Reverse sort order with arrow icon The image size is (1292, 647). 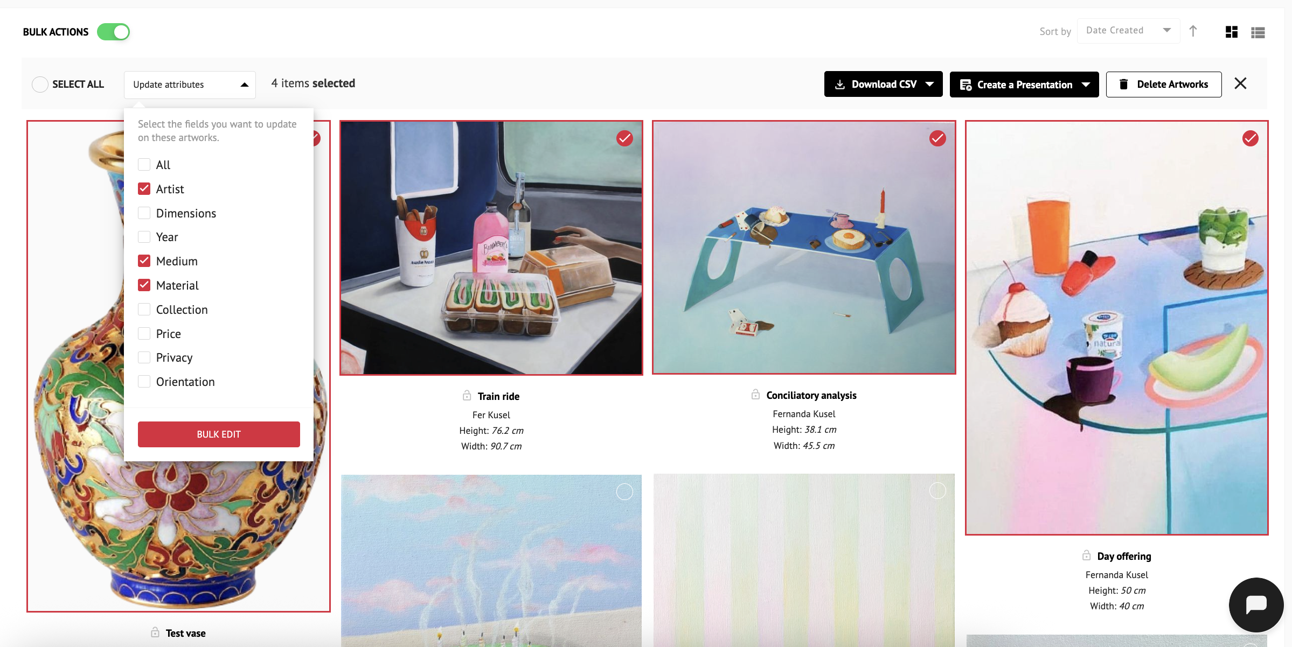[x=1193, y=31]
